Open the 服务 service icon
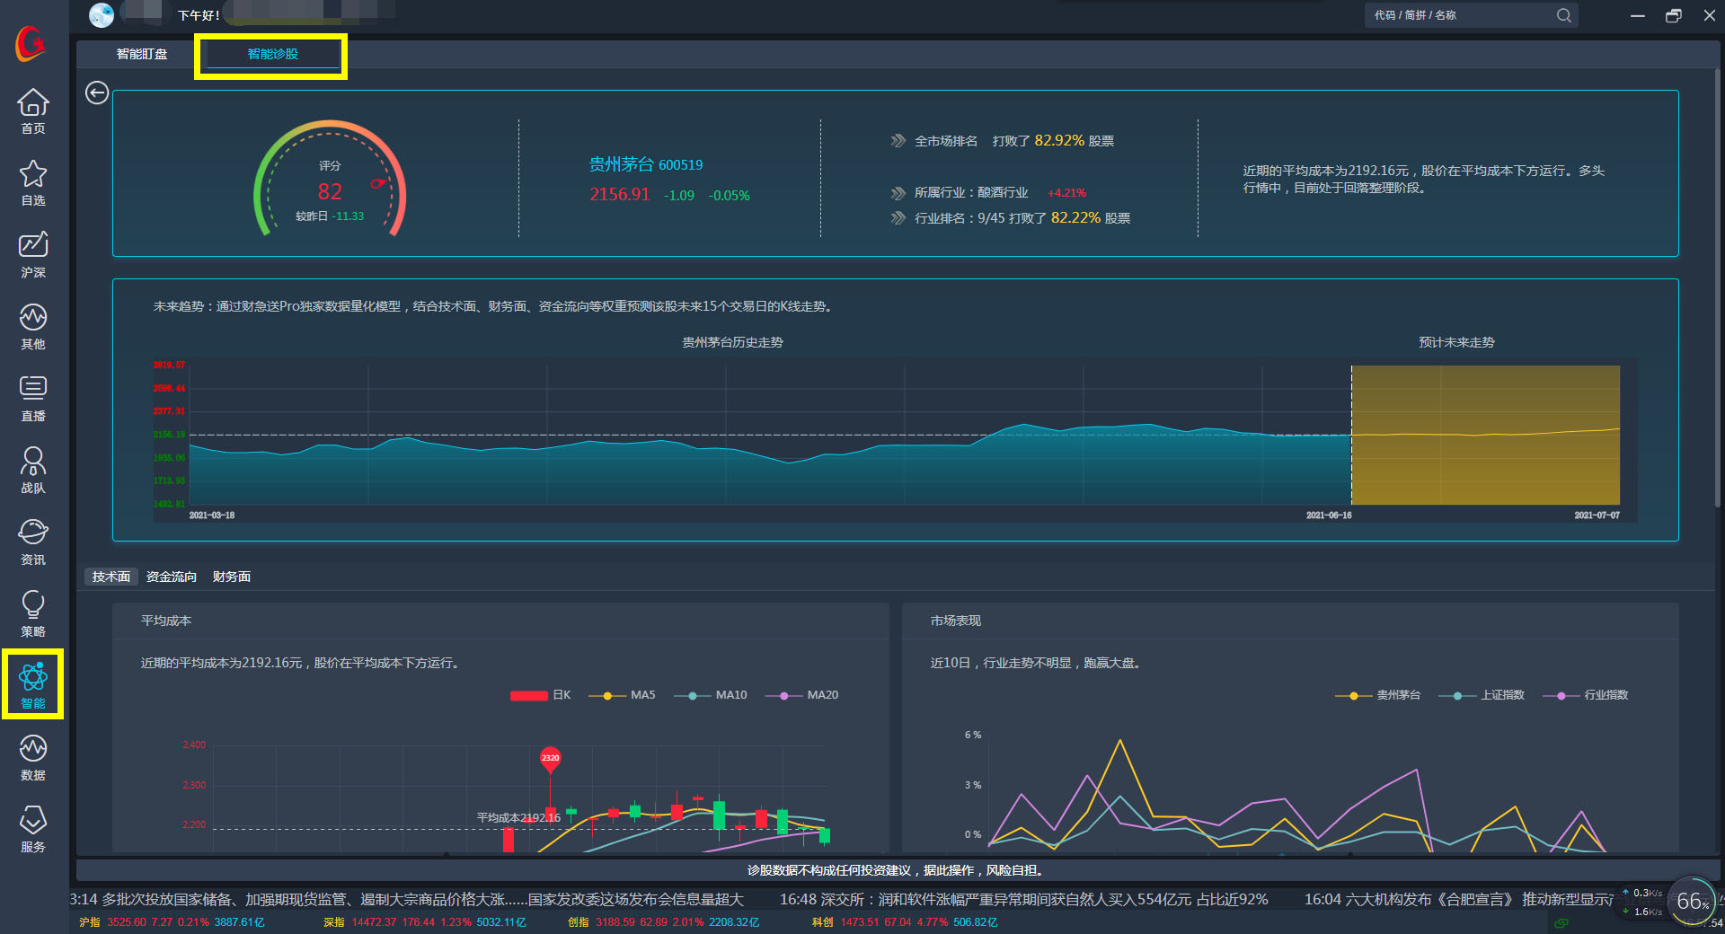 pos(33,829)
